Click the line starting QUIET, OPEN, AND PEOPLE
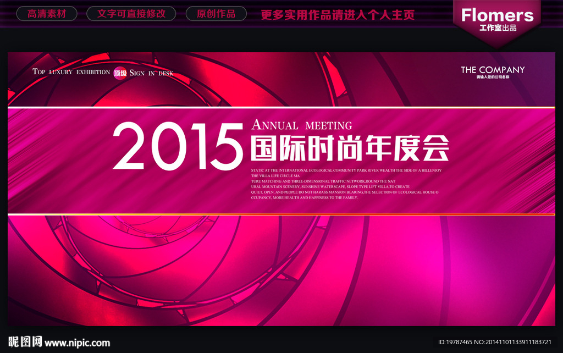 tap(345, 192)
